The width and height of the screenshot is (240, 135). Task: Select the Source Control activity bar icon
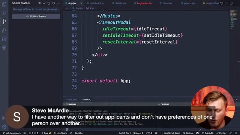point(4,21)
